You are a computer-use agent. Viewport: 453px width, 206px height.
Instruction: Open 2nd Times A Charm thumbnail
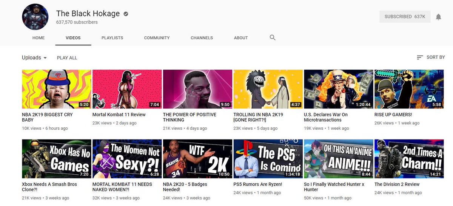pos(409,159)
